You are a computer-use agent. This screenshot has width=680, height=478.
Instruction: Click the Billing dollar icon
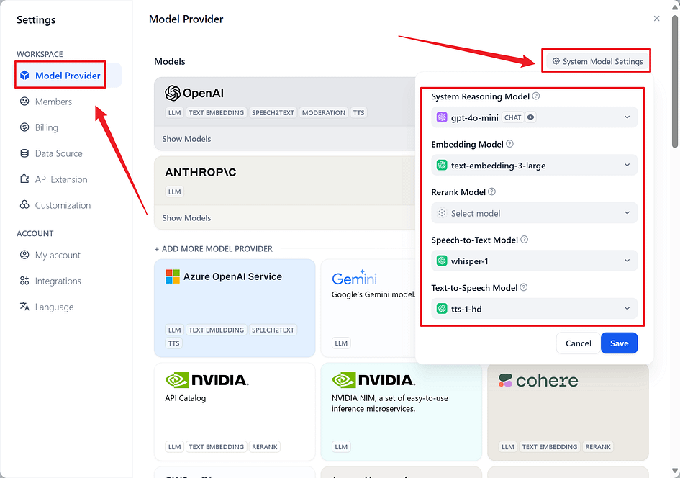pos(24,127)
